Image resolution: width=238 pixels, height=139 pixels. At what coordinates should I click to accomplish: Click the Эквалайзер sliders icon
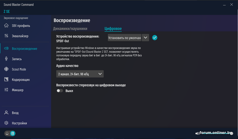click(6, 36)
